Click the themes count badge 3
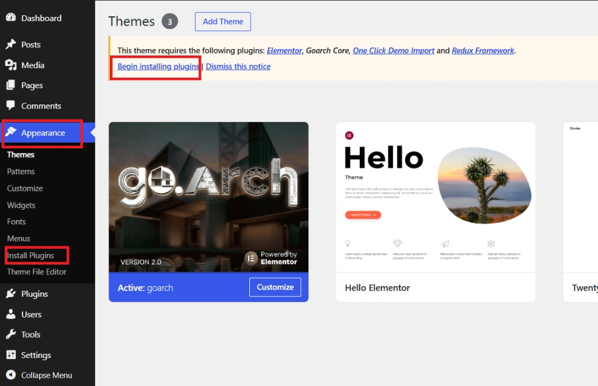Viewport: 598px width, 386px height. pos(170,22)
